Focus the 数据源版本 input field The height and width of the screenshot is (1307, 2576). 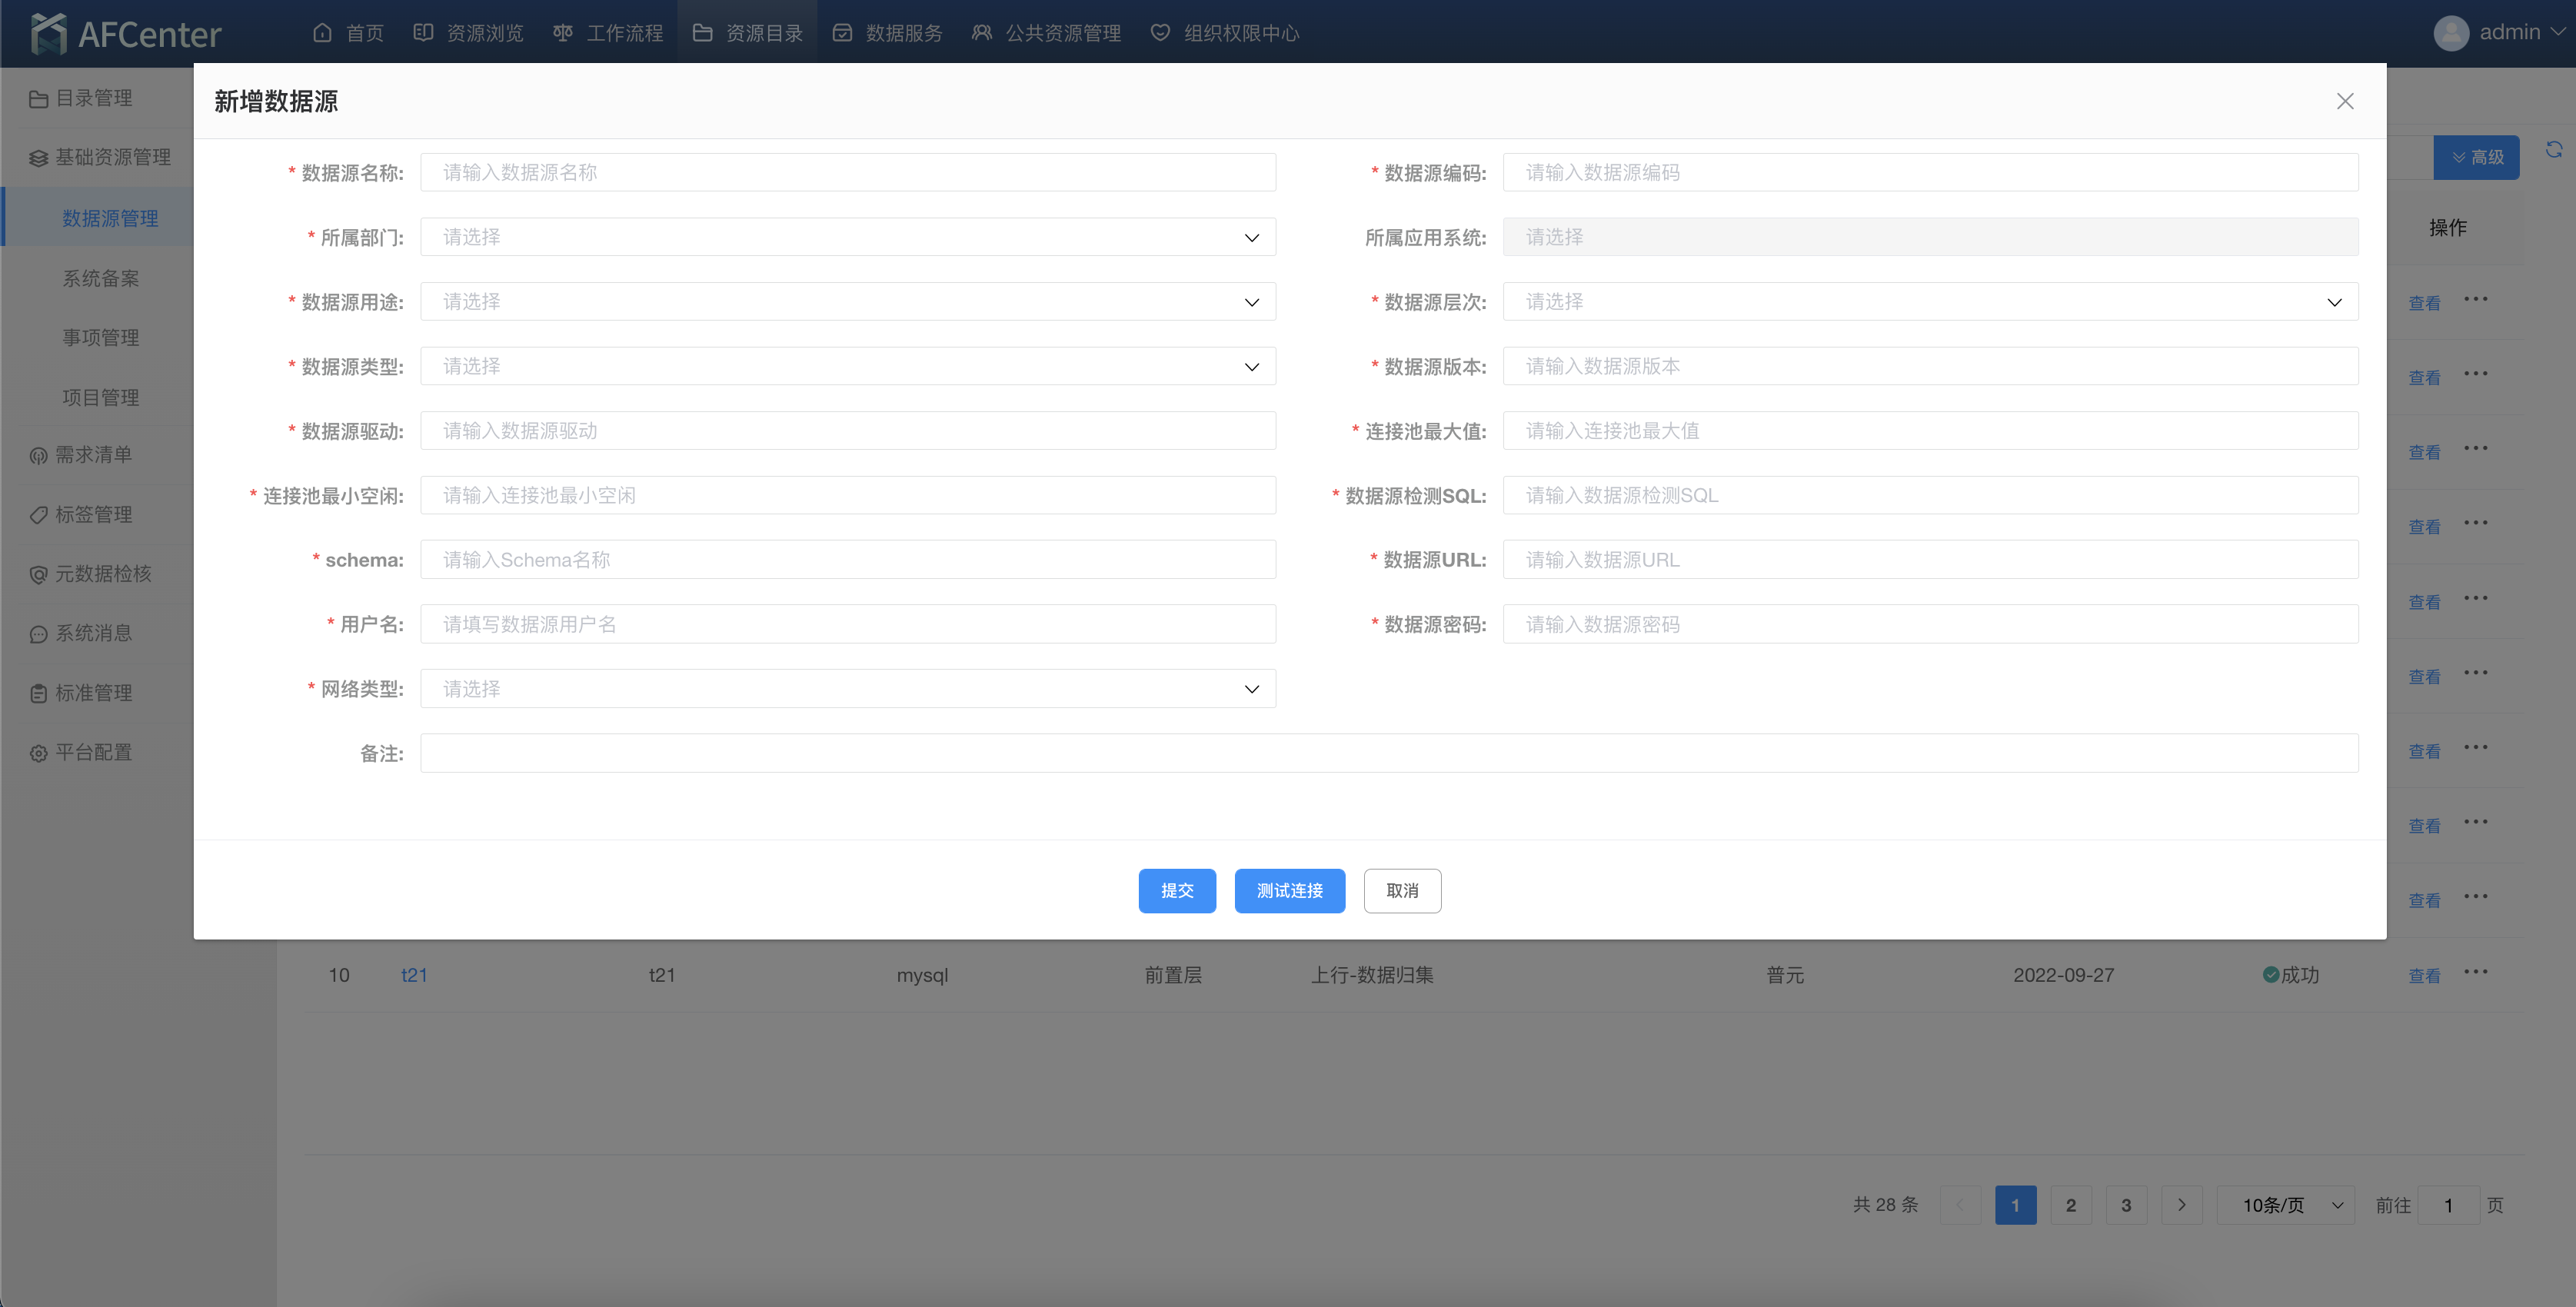click(1930, 366)
